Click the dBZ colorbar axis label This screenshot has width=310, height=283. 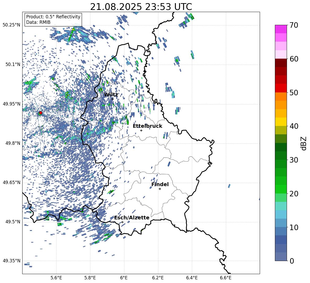(304, 143)
